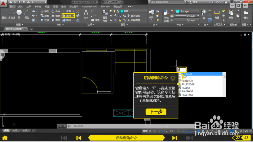
Task: Click the Plot/Print icon in quick access toolbar
Action: coord(28,2)
